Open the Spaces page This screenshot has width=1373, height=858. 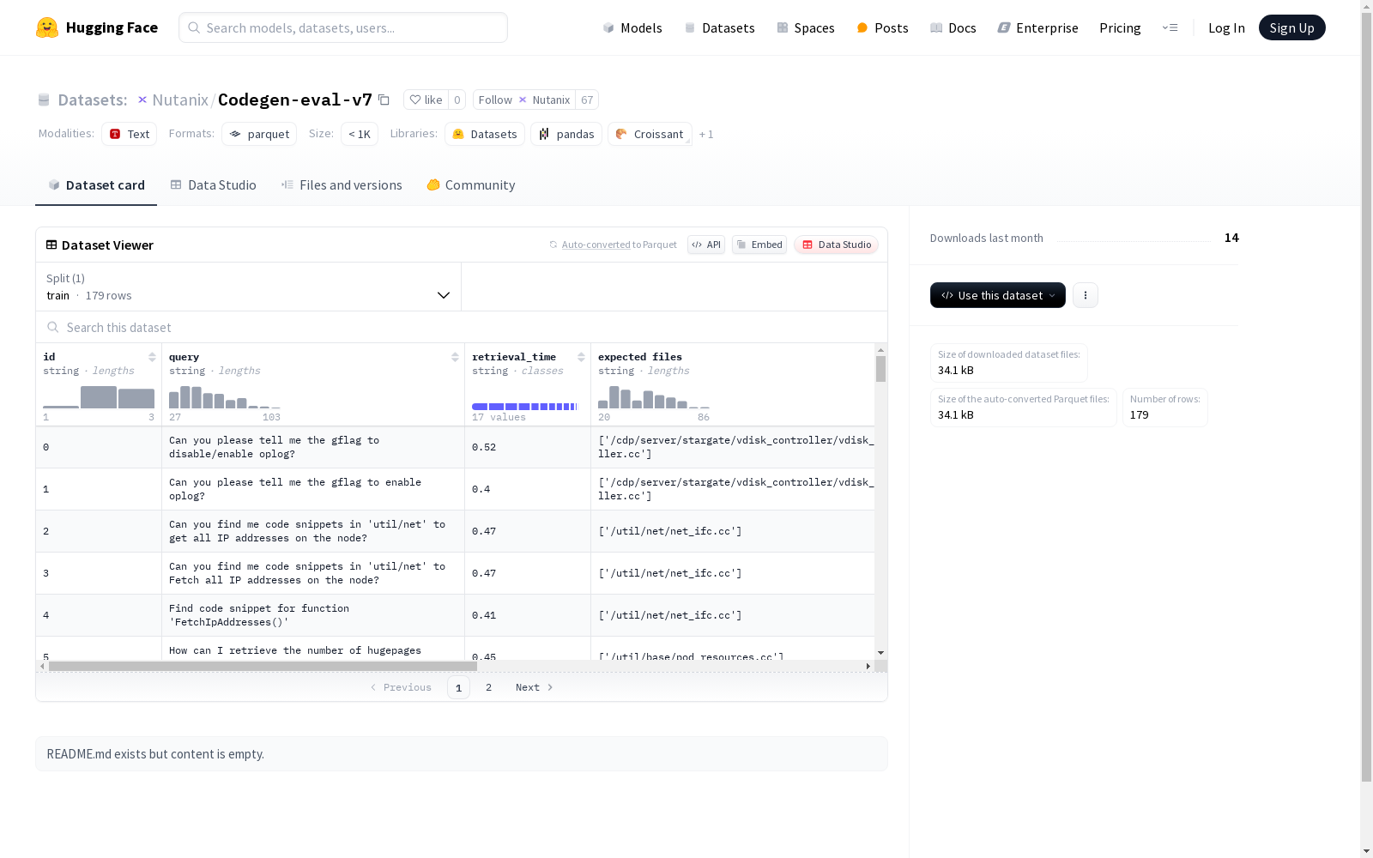[806, 27]
